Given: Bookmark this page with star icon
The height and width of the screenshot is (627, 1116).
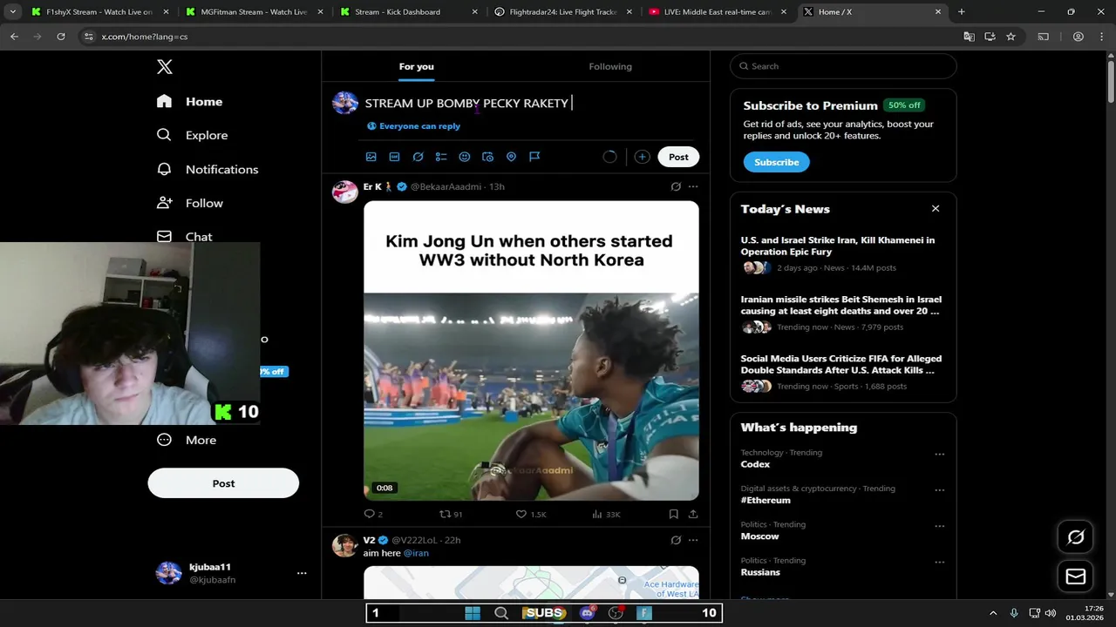Looking at the screenshot, I should (1011, 37).
